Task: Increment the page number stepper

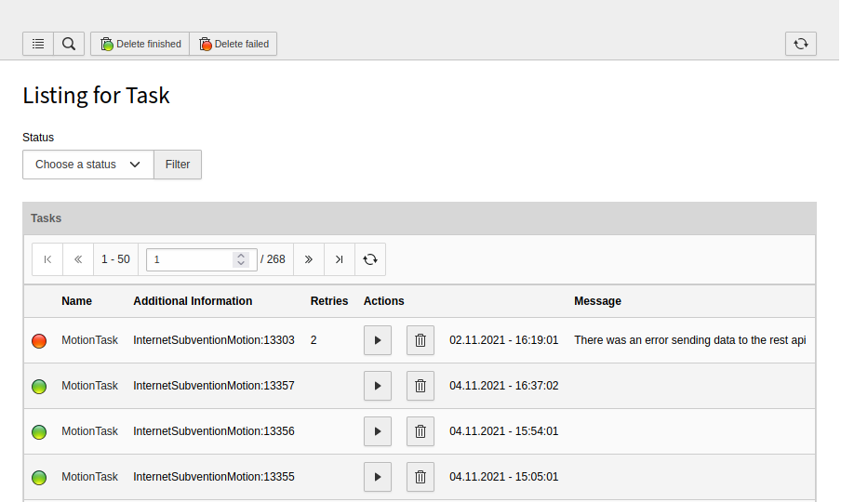Action: point(241,256)
